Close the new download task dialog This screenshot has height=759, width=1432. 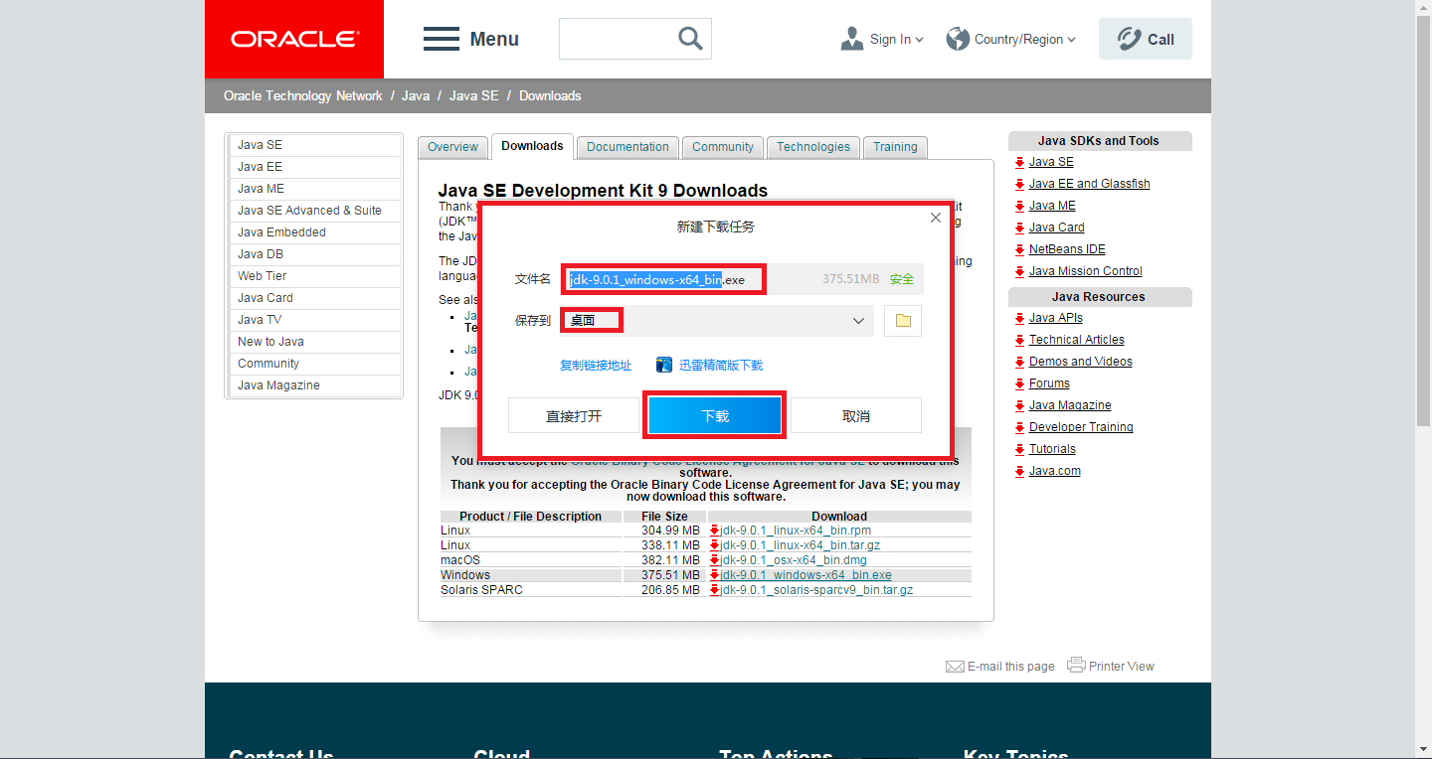click(935, 218)
